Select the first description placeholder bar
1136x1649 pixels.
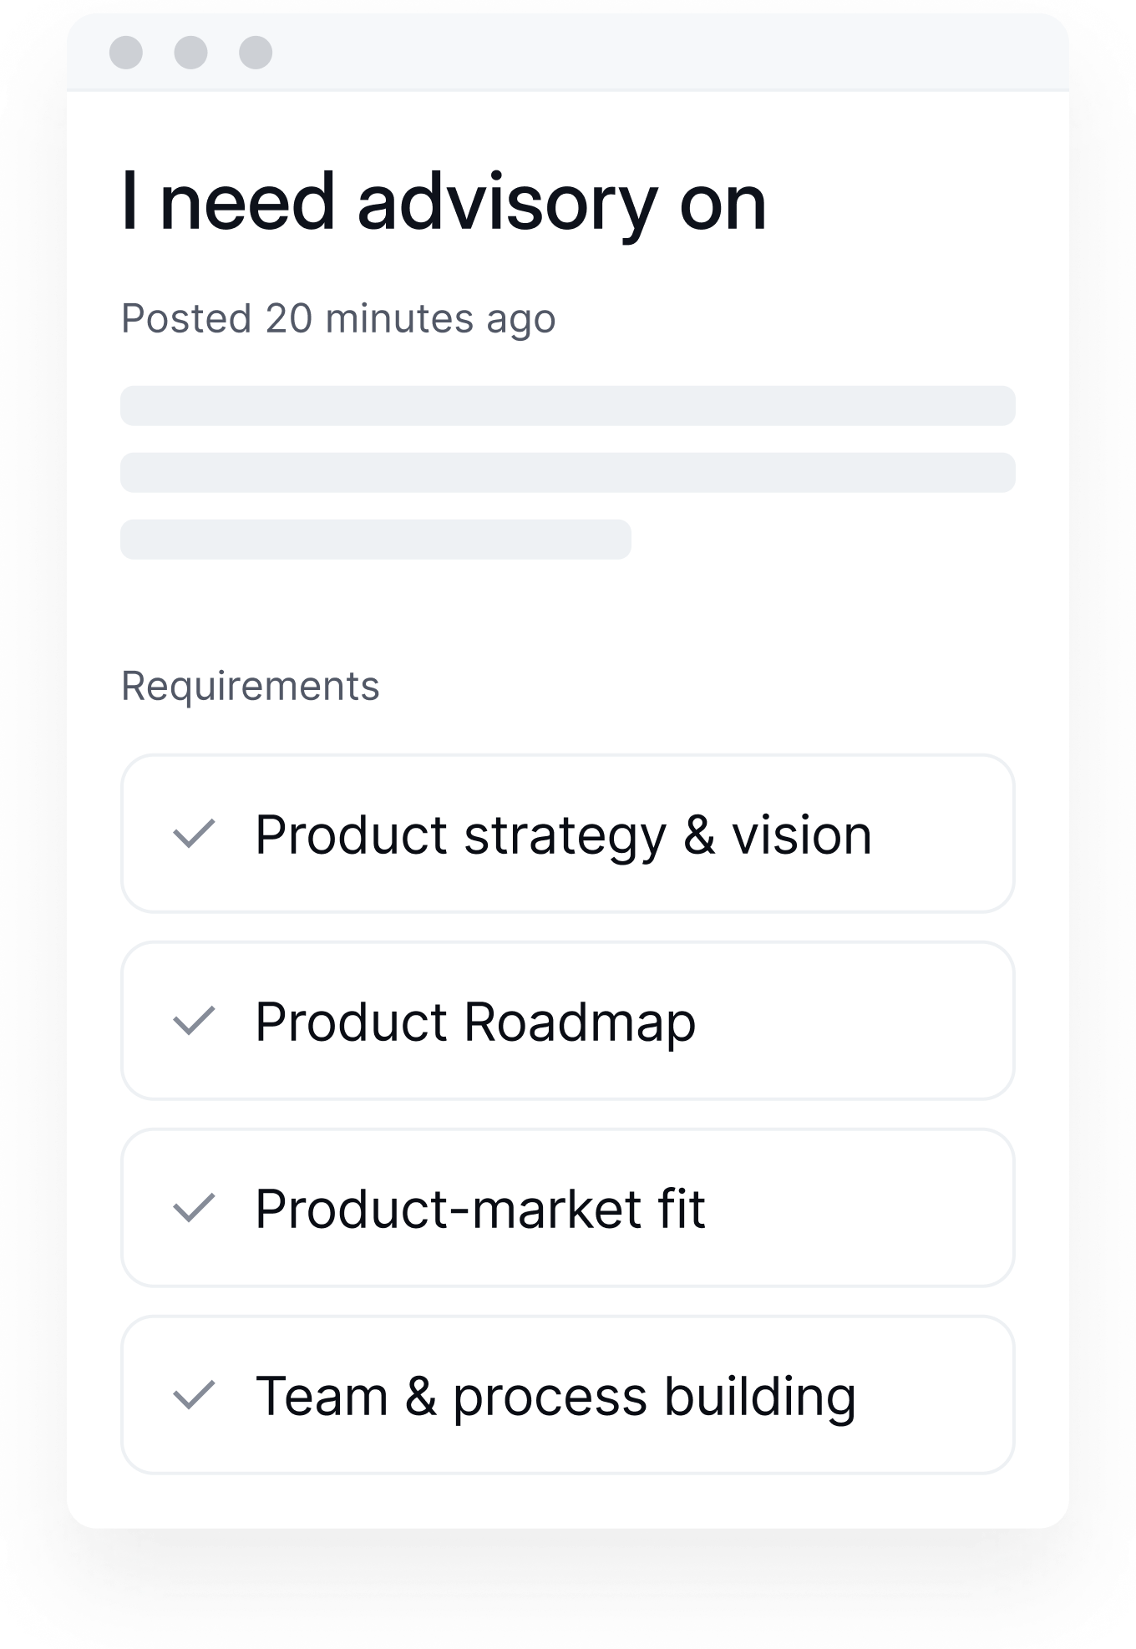(x=568, y=406)
